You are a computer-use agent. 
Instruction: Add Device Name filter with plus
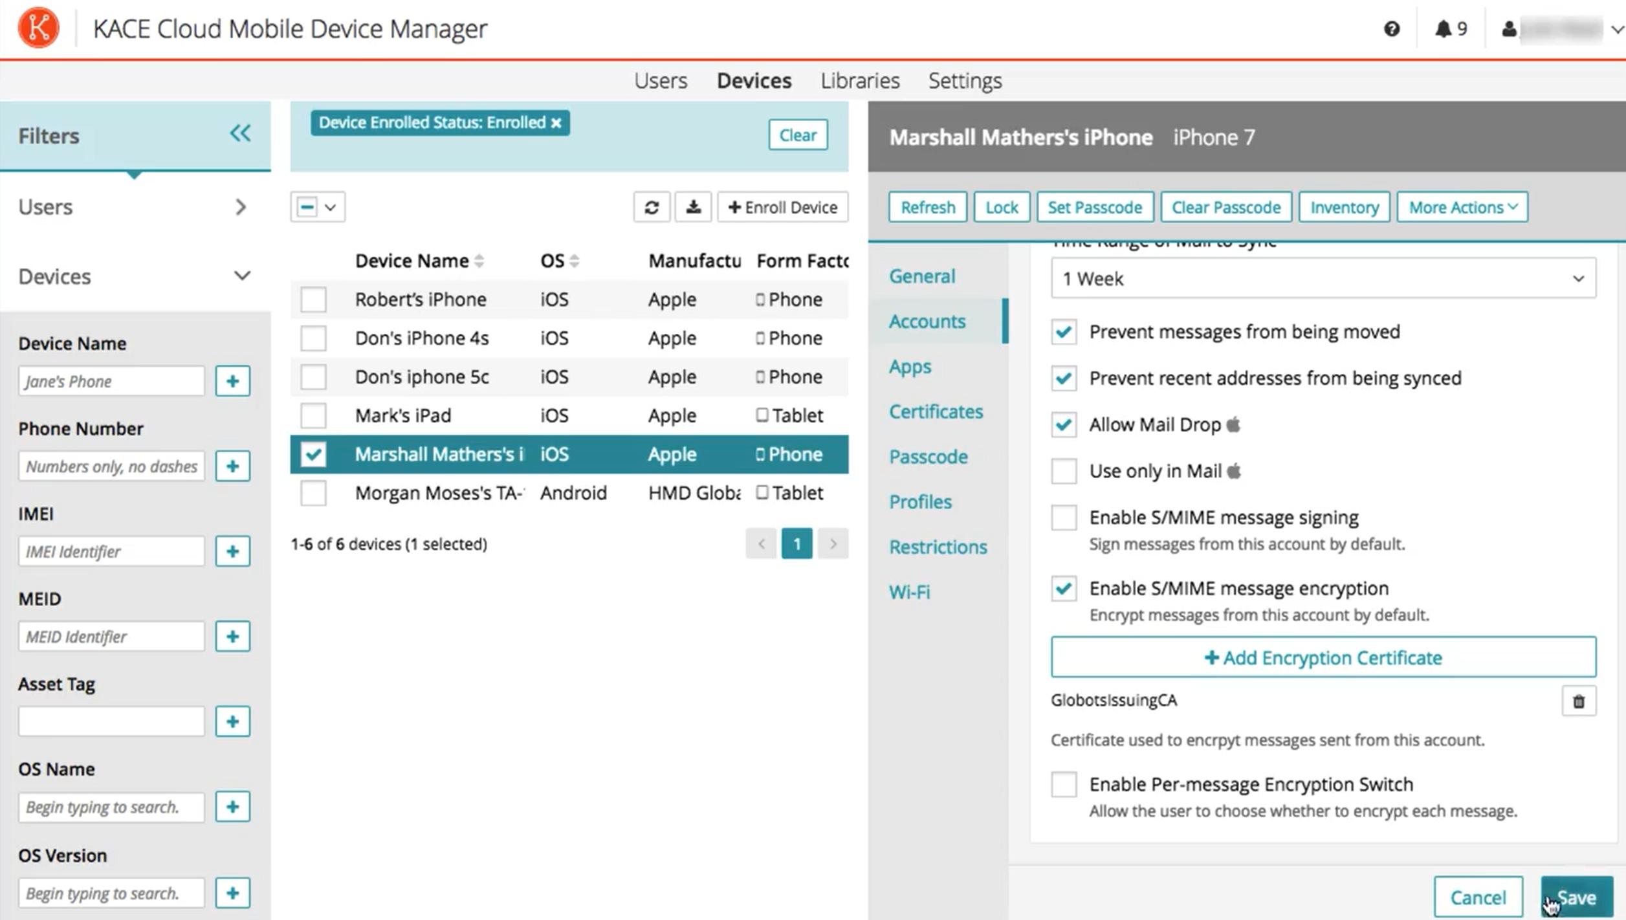coord(233,381)
